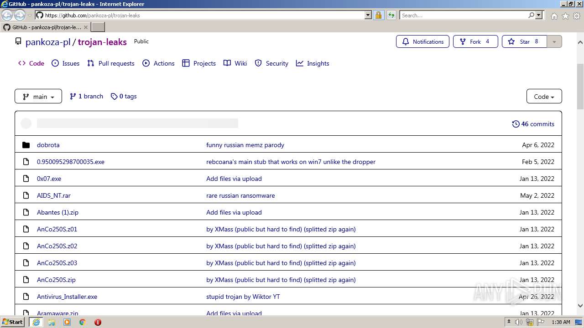
Task: Expand the Star lists dropdown arrow
Action: [554, 41]
